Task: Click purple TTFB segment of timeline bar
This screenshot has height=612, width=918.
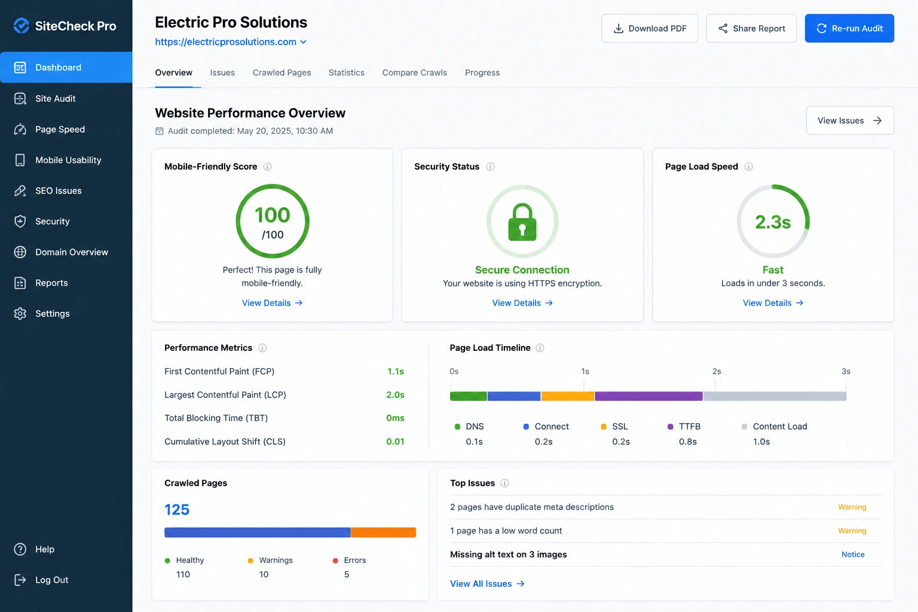Action: pyautogui.click(x=648, y=396)
